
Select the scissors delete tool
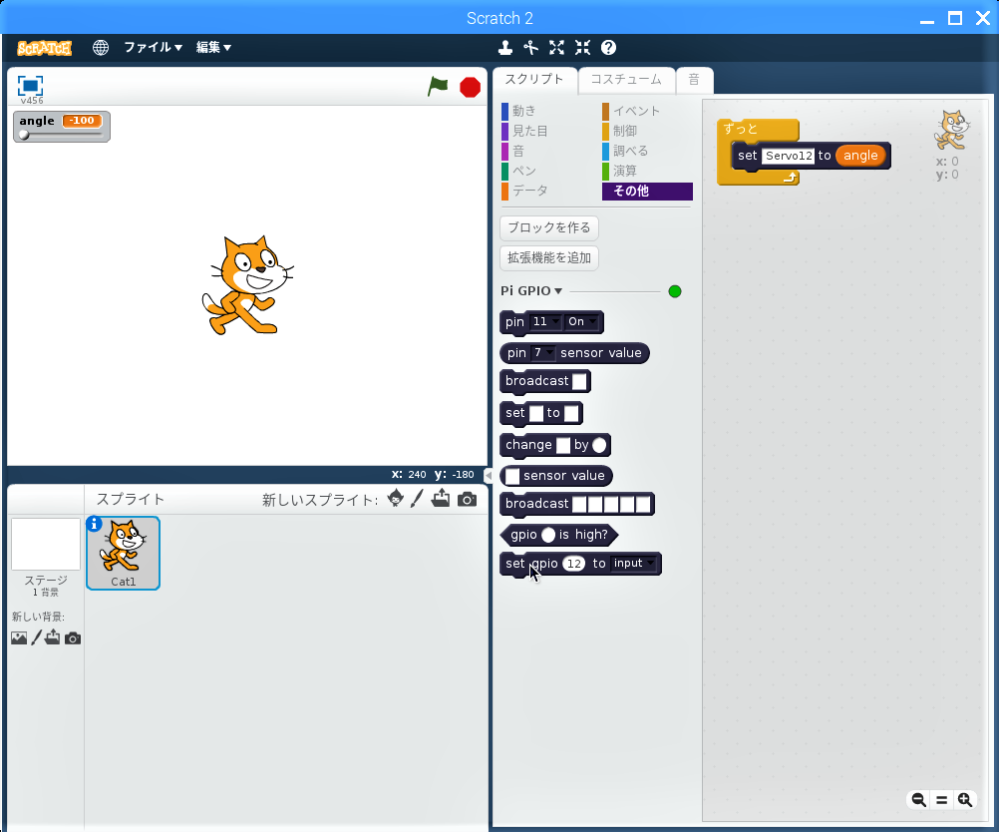[x=530, y=48]
